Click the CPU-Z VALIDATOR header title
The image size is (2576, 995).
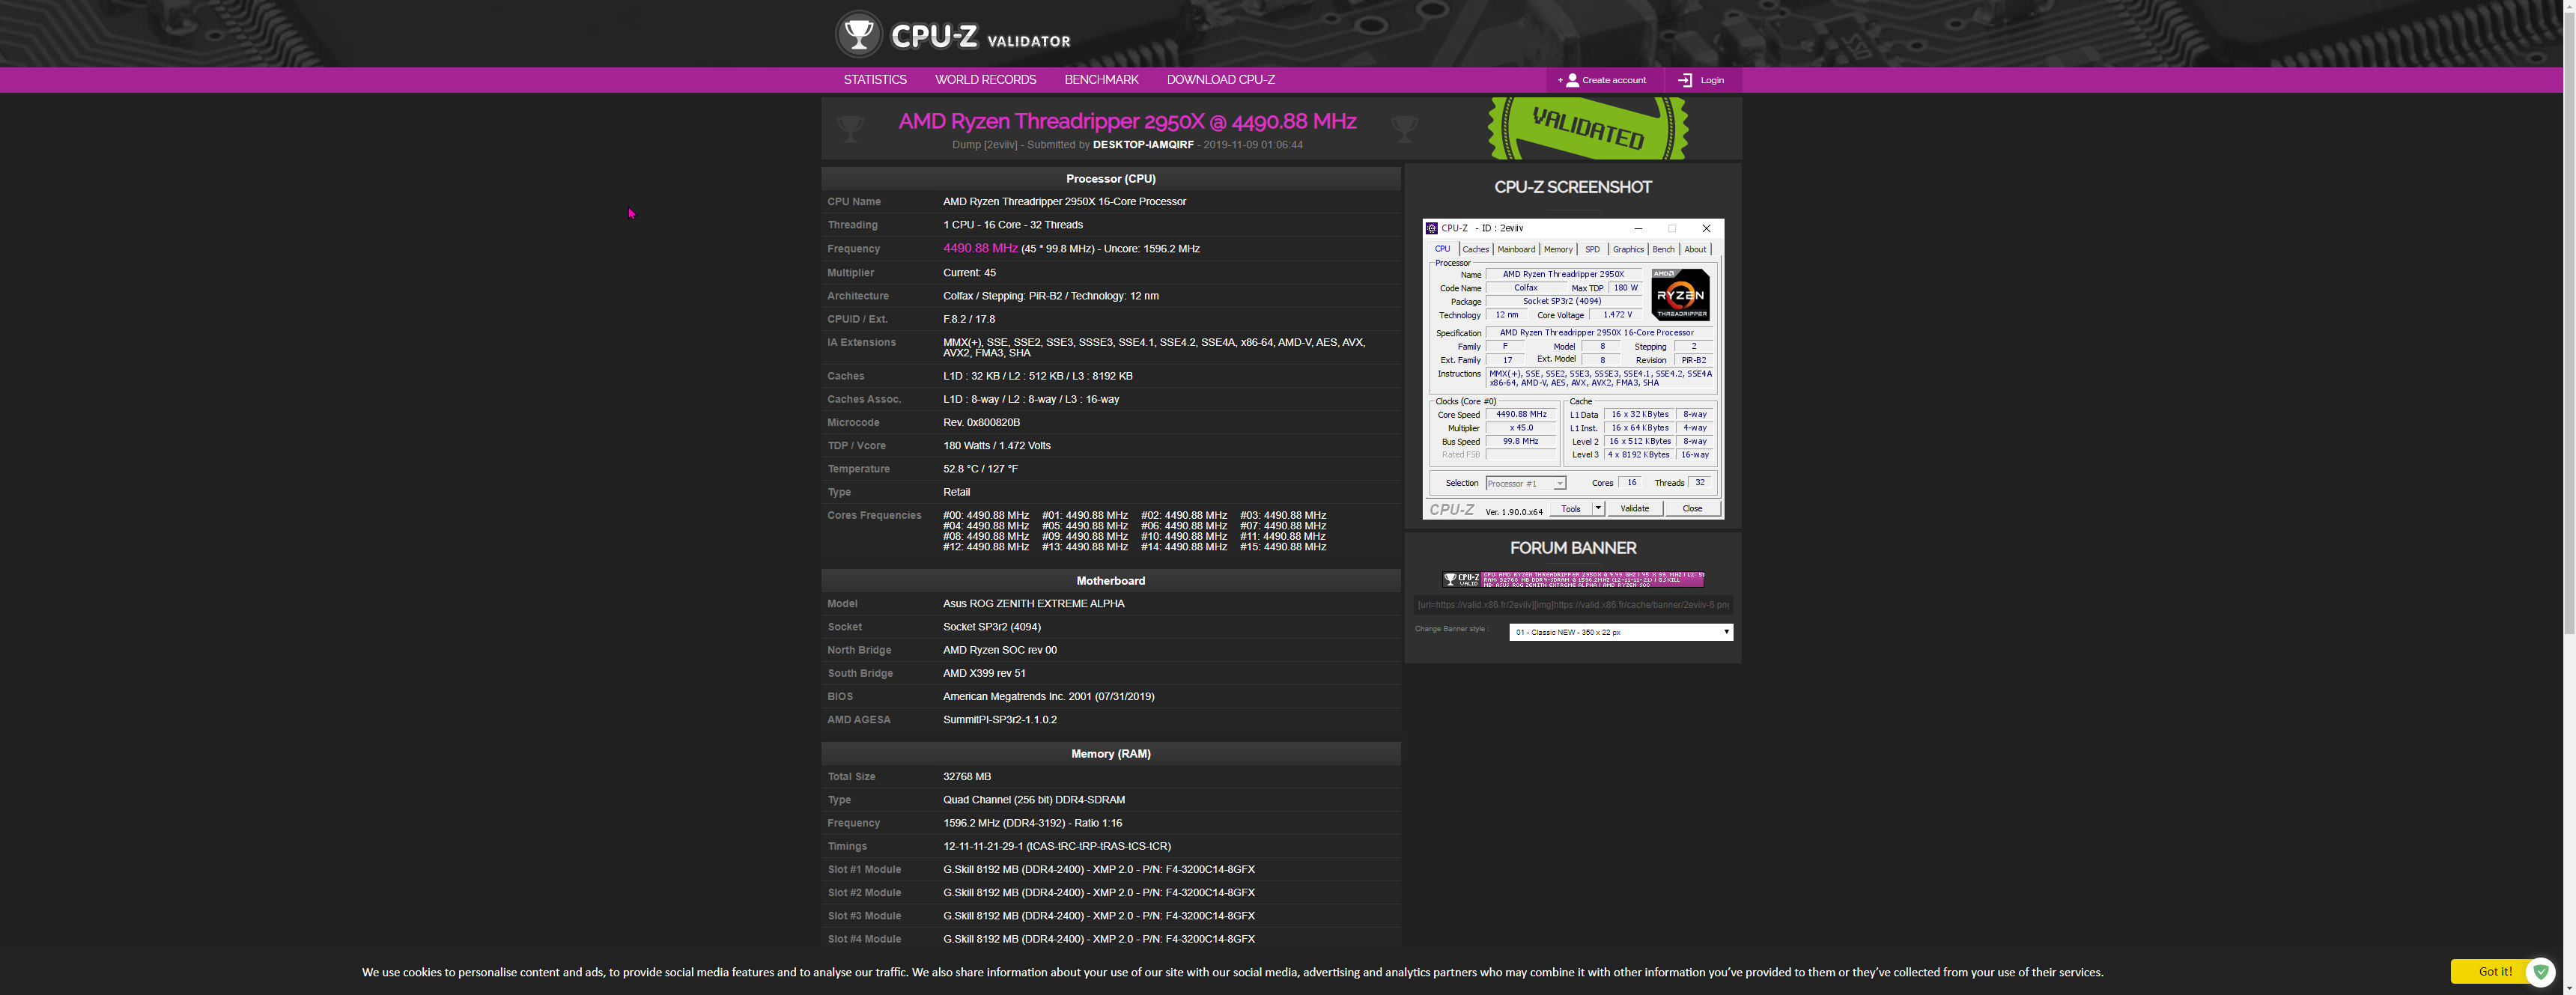980,37
